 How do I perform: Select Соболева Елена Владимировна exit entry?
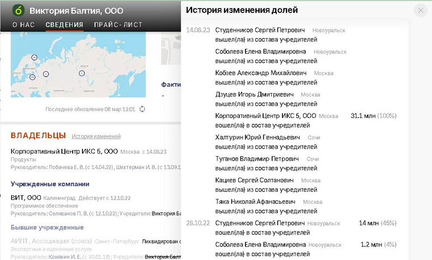[x=261, y=52]
